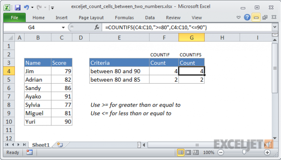Image resolution: width=281 pixels, height=160 pixels.
Task: Open the Review tab
Action: pyautogui.click(x=173, y=18)
